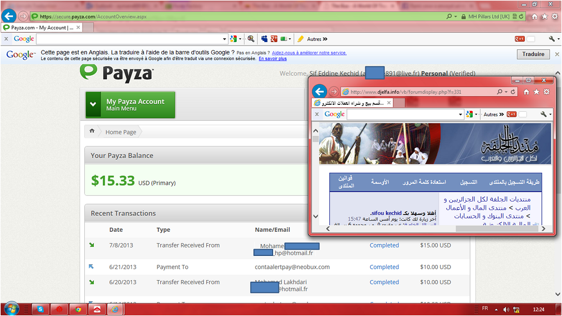The image size is (562, 316).
Task: Select Payza.com - My Account tab
Action: [x=42, y=27]
